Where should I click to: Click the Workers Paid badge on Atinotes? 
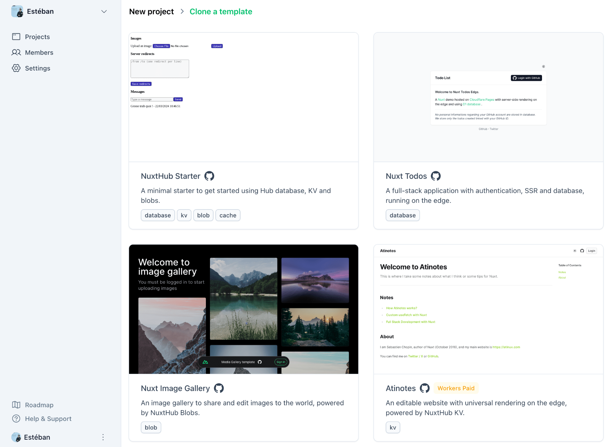[456, 388]
